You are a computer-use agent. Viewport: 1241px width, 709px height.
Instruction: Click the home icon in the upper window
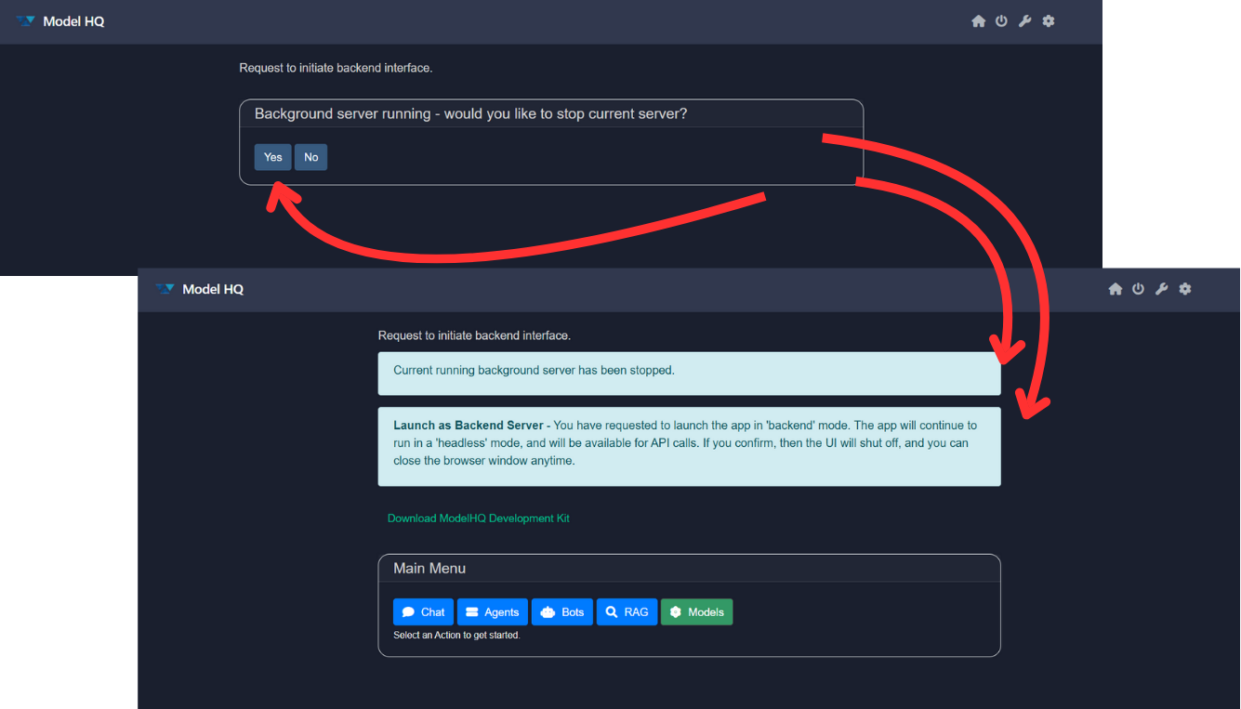(978, 21)
